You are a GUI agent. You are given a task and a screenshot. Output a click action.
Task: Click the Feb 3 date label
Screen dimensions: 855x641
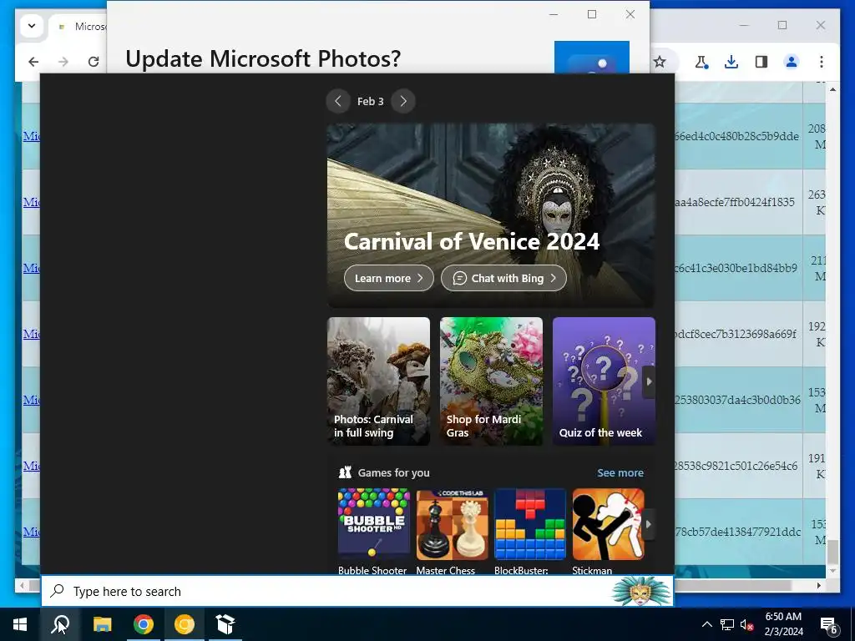(x=370, y=101)
